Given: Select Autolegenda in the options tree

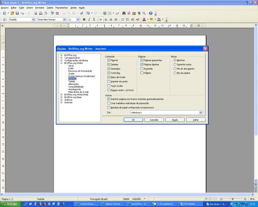Looking at the screenshot, I should pyautogui.click(x=74, y=89).
